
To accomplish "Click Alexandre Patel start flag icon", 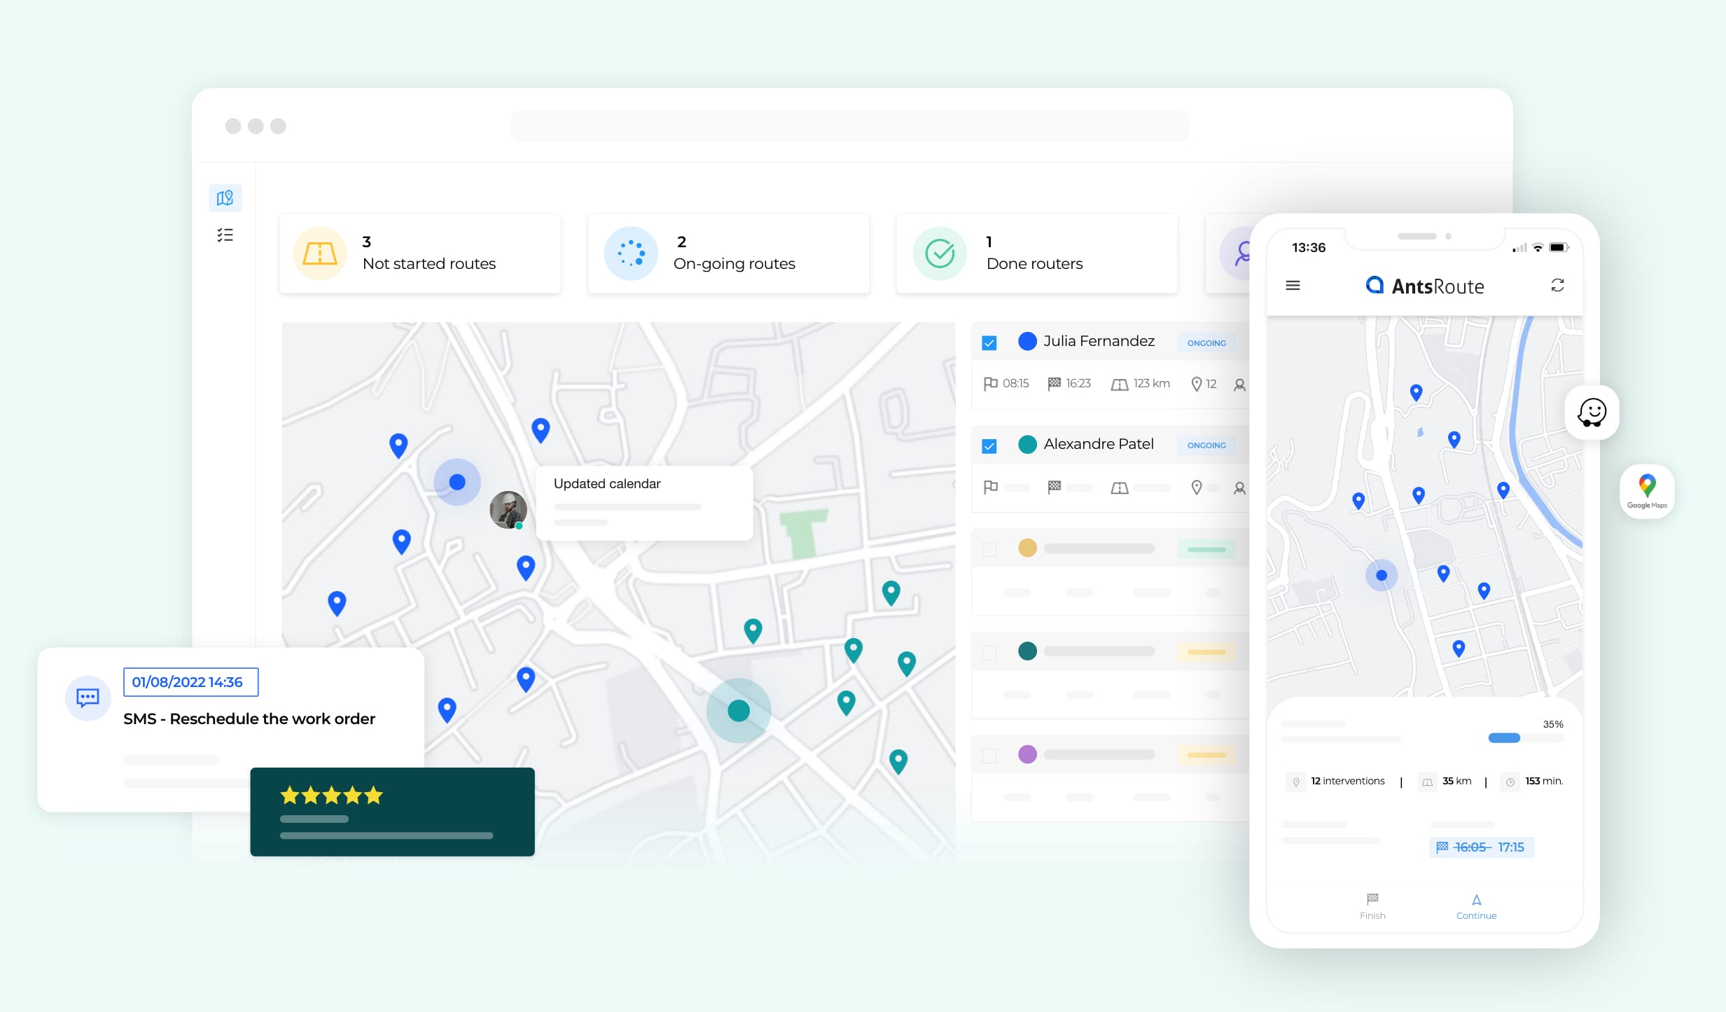I will (x=991, y=487).
